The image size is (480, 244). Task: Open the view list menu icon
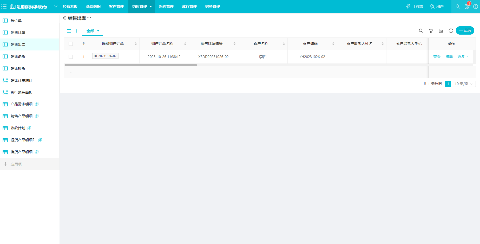[69, 31]
